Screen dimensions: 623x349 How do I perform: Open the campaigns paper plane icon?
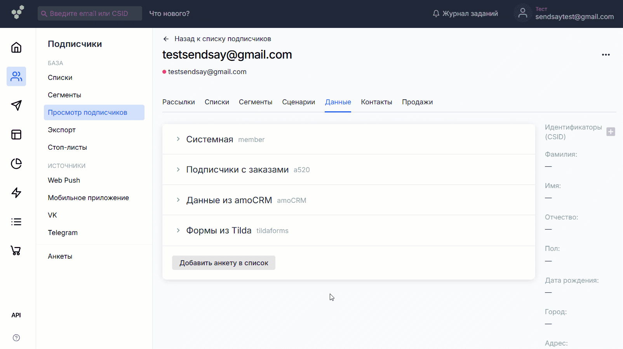click(x=16, y=105)
